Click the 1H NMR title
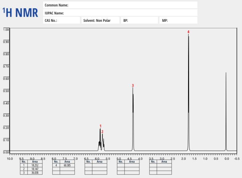The height and width of the screenshot is (178, 242). [20, 13]
